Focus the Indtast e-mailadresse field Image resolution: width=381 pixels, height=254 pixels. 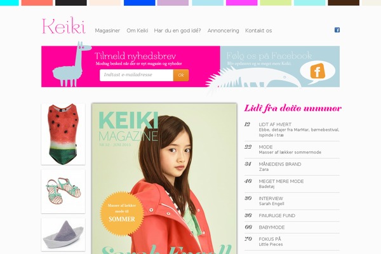pyautogui.click(x=137, y=75)
